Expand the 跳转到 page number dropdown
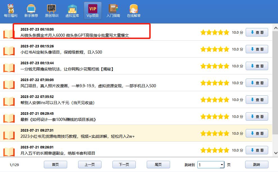The width and height of the screenshot is (278, 172). (222, 165)
